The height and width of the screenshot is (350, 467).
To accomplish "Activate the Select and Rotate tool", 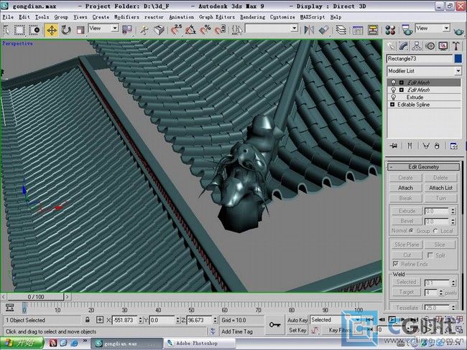I will pos(66,29).
